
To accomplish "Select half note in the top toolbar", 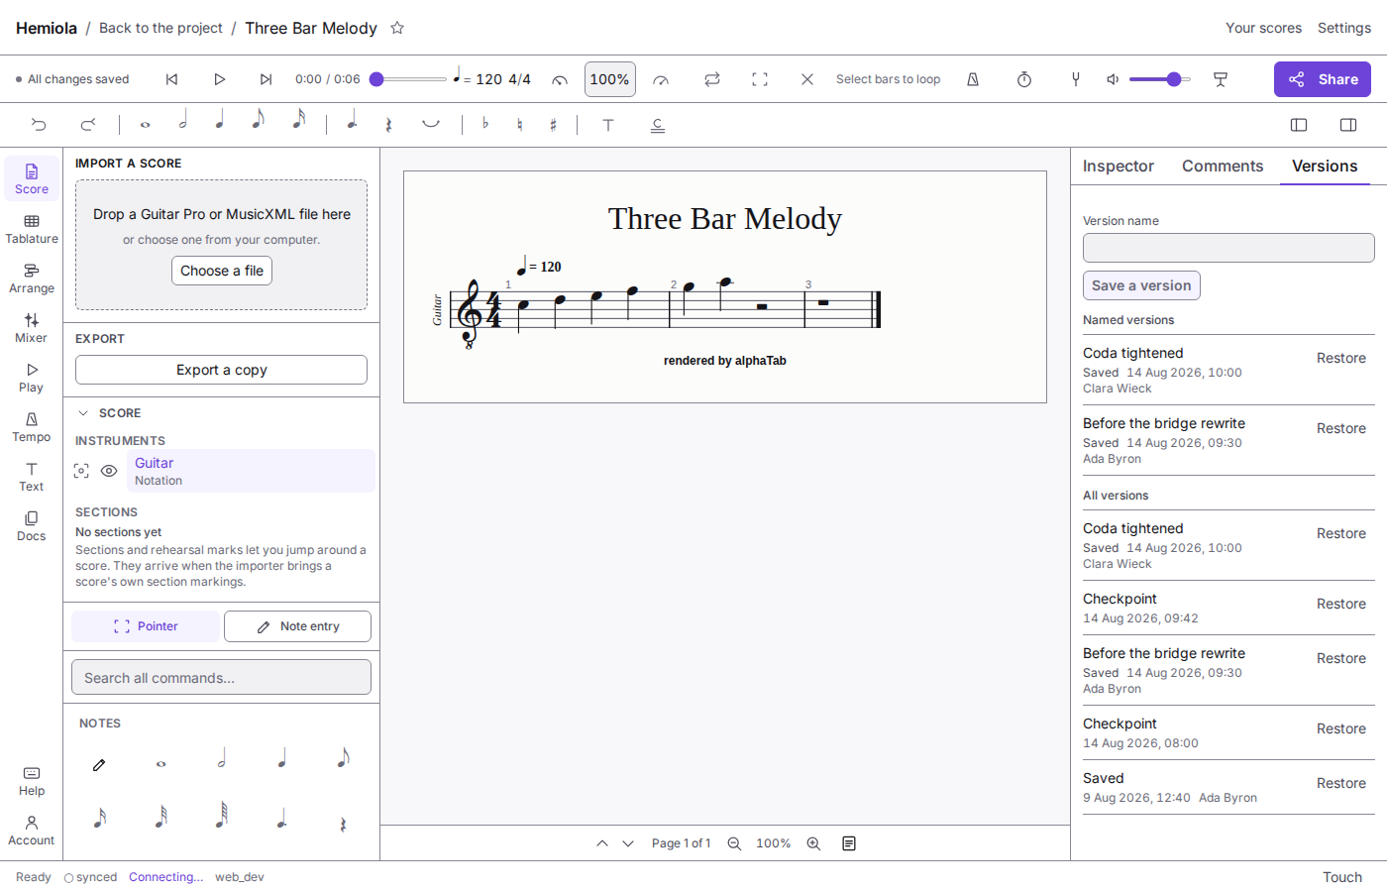I will coord(183,121).
